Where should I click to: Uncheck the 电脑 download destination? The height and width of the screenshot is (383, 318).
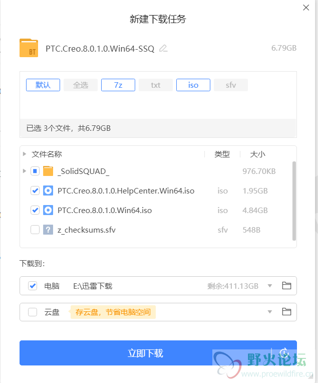[x=33, y=286]
